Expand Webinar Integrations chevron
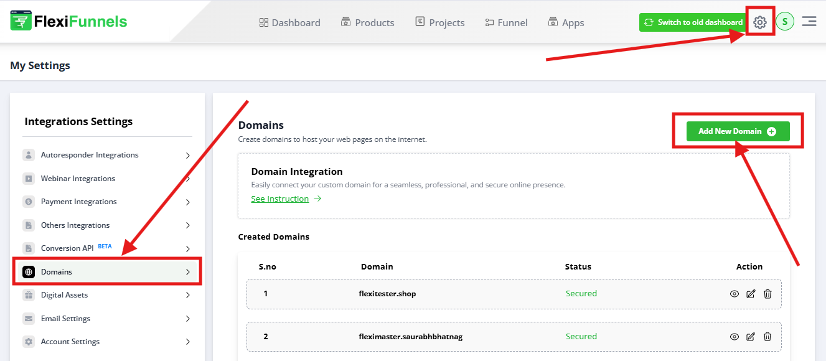 tap(188, 179)
